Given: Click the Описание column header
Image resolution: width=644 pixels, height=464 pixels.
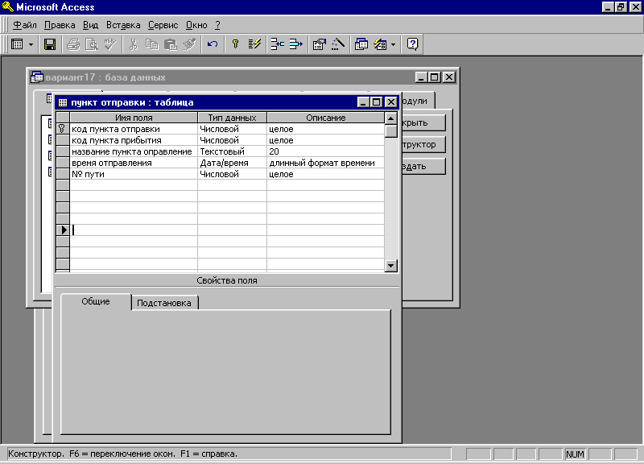Looking at the screenshot, I should click(x=326, y=118).
